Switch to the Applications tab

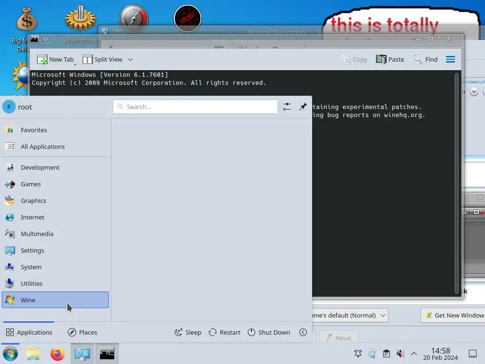coord(29,332)
